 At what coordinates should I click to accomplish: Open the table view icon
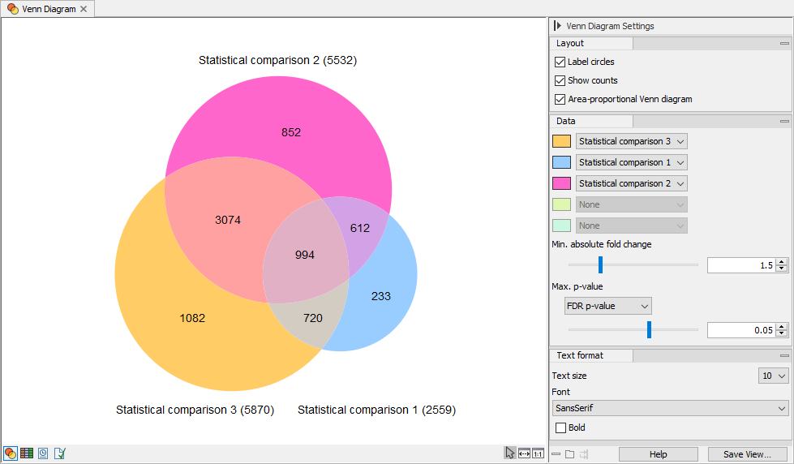[27, 453]
